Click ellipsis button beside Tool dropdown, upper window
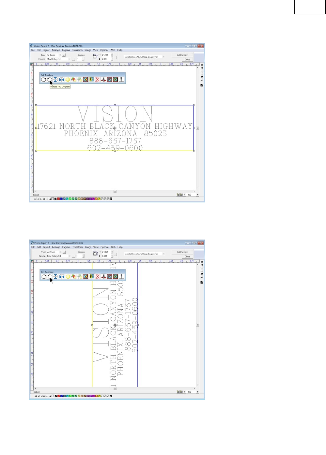This screenshot has height=455, width=326. point(64,55)
